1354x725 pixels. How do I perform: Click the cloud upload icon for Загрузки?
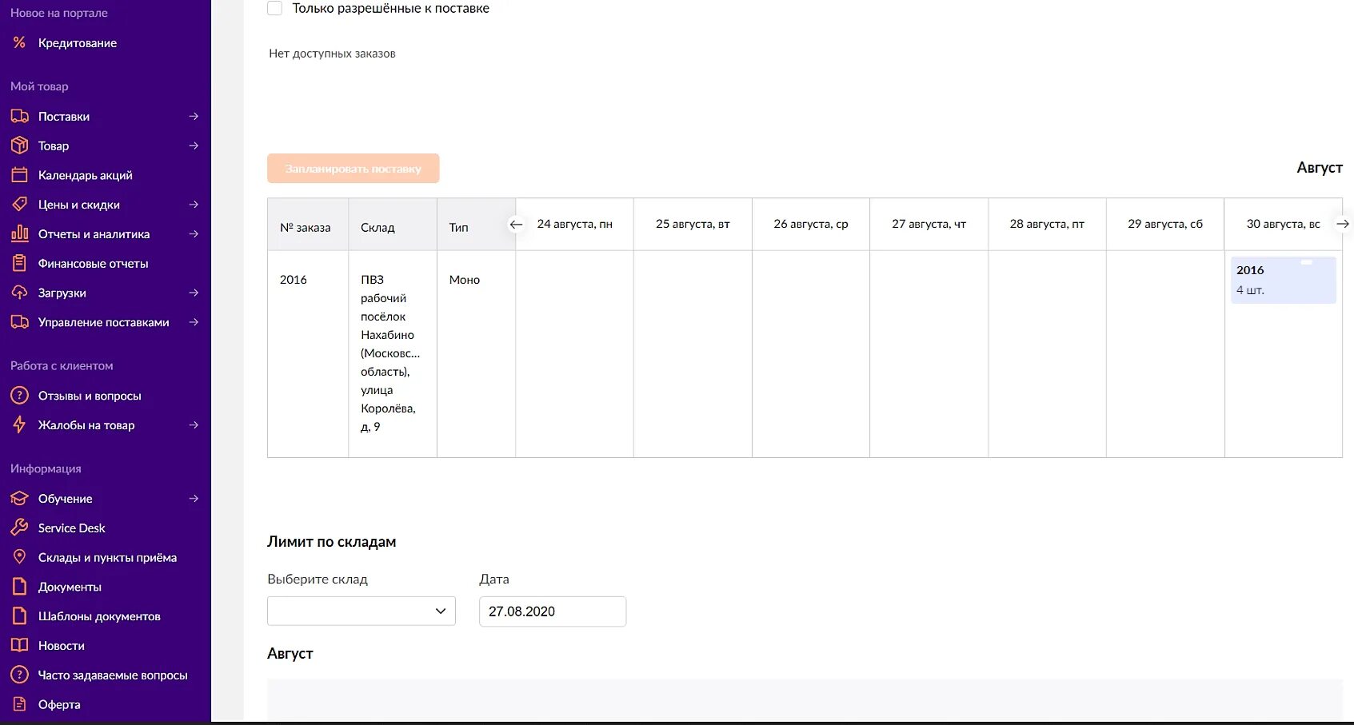click(x=19, y=293)
